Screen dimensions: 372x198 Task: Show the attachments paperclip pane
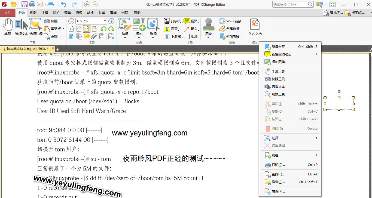tap(94, 36)
